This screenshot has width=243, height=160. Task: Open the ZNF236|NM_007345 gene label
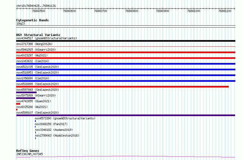click(x=29, y=154)
